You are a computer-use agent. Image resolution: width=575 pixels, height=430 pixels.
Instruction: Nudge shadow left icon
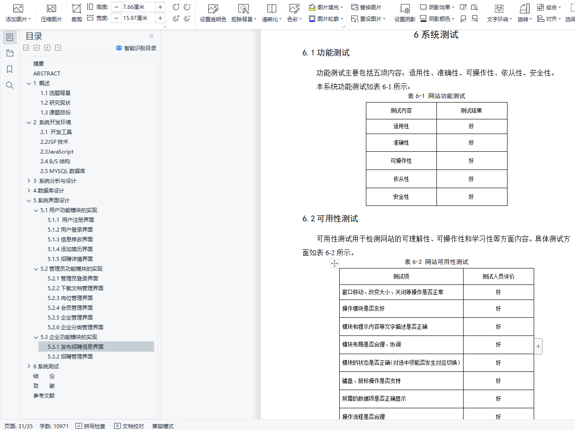463,19
